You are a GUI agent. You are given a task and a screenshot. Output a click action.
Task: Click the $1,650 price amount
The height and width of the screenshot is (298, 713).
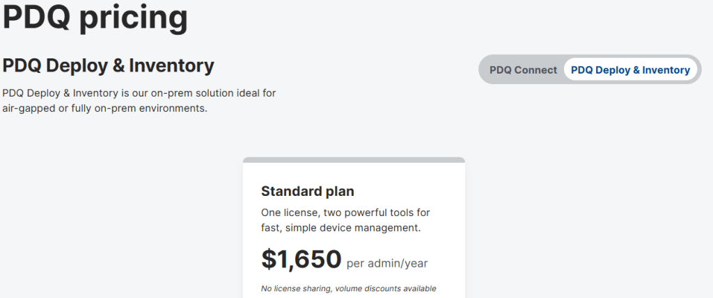click(x=301, y=259)
